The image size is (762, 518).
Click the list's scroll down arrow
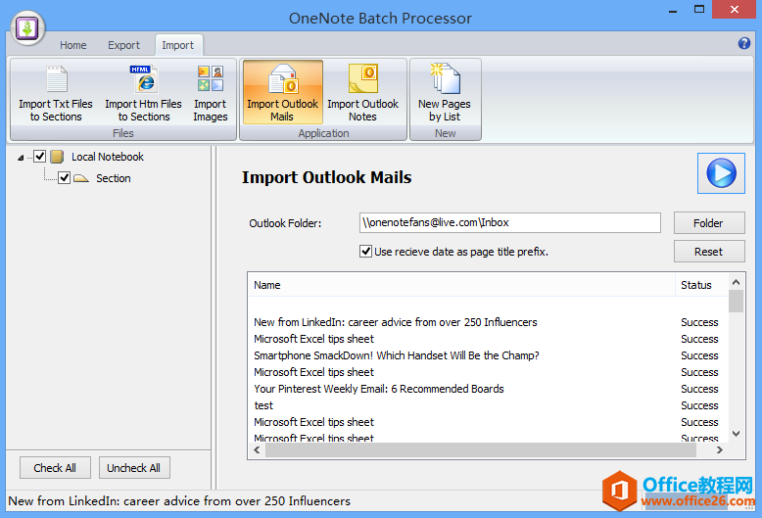[x=736, y=434]
